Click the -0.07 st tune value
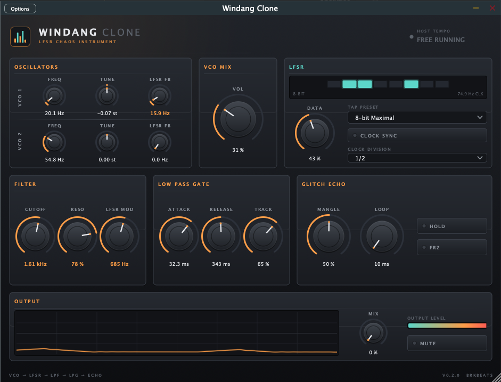501x382 pixels. pyautogui.click(x=107, y=113)
